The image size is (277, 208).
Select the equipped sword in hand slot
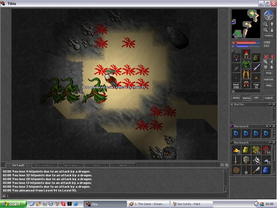[256, 68]
